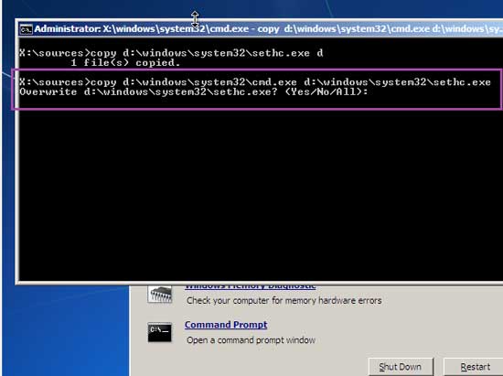Click 'Open a command prompt window' description
The height and width of the screenshot is (376, 503).
click(251, 340)
